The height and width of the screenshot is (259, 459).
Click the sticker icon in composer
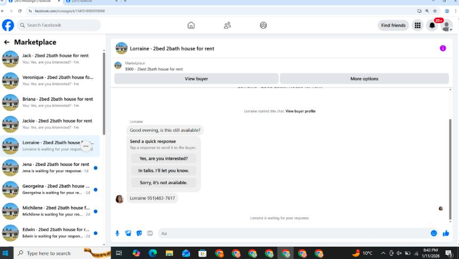139,233
